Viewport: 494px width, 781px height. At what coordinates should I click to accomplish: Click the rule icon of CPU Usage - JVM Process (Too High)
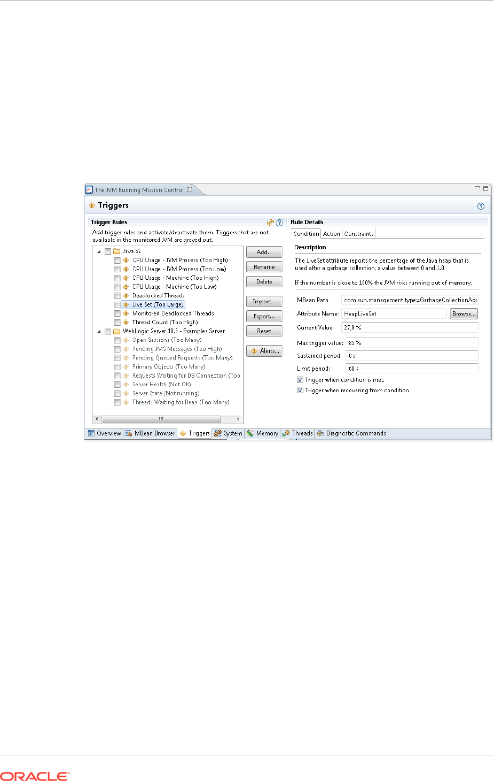(x=126, y=260)
